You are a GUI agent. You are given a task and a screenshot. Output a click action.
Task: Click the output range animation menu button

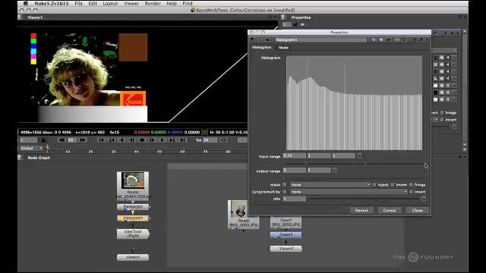tap(335, 171)
